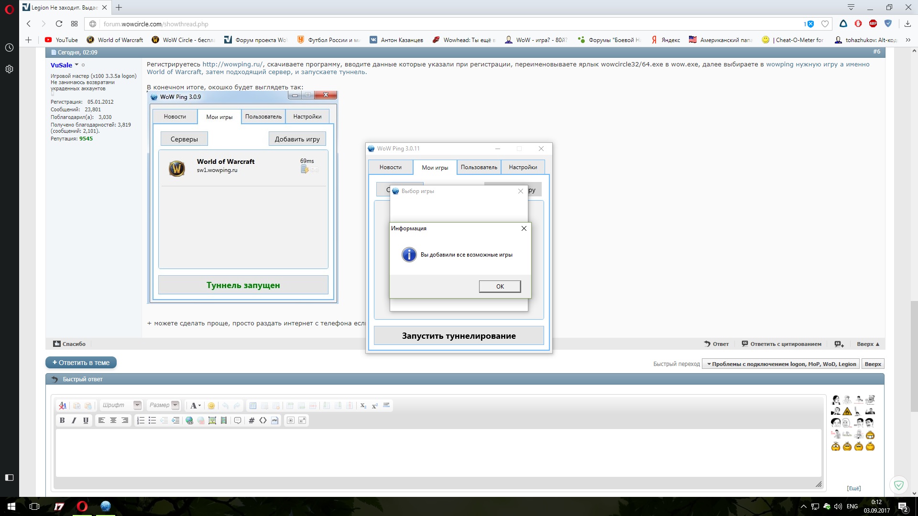The height and width of the screenshot is (516, 918).
Task: Toggle underline text formatting
Action: (86, 420)
